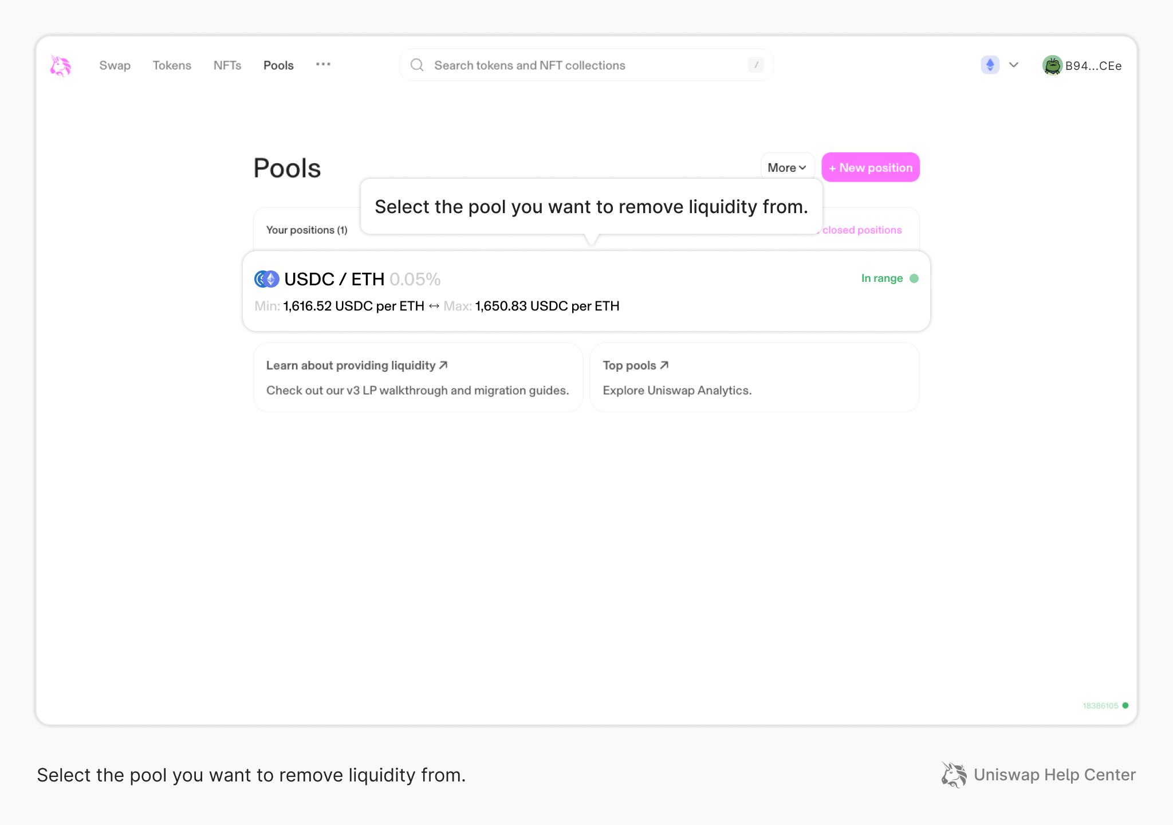This screenshot has width=1173, height=825.
Task: Open the three-dot more menu
Action: pyautogui.click(x=323, y=64)
